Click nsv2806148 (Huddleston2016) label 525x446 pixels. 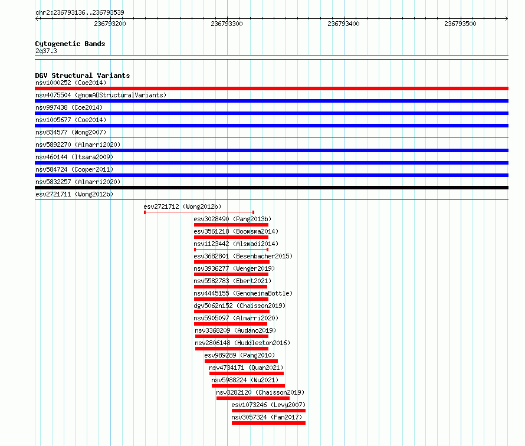tap(242, 343)
